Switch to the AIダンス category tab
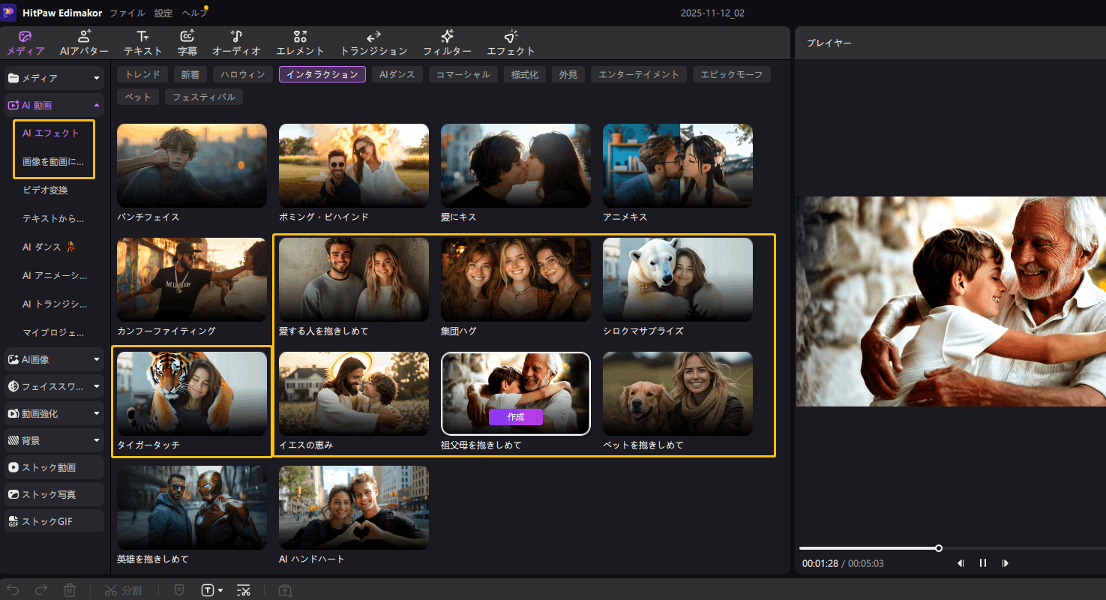Viewport: 1106px width, 600px height. tap(397, 74)
